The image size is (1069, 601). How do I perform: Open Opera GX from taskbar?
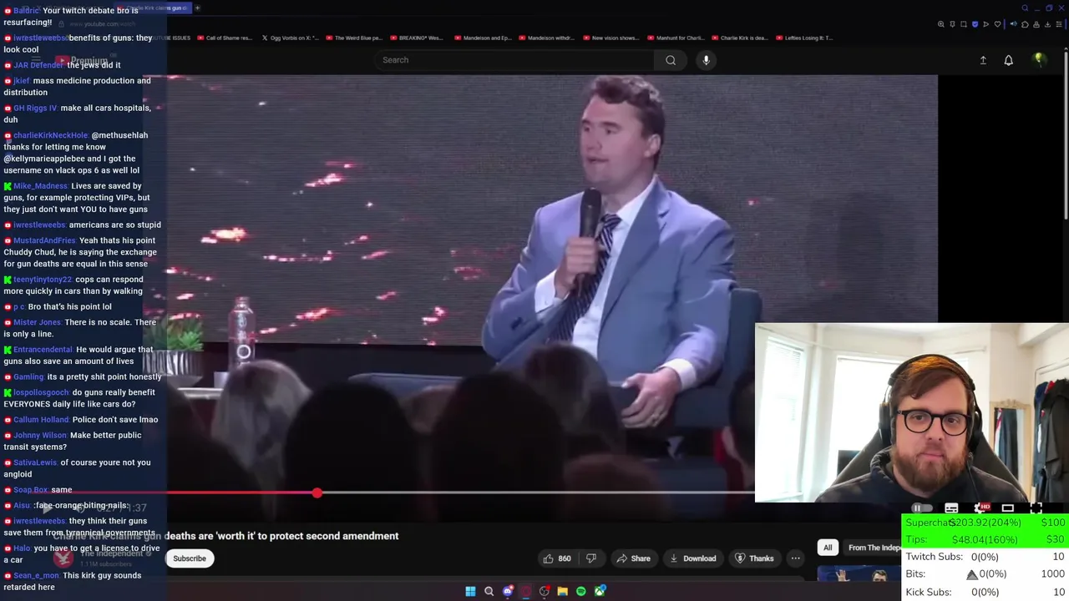(525, 591)
